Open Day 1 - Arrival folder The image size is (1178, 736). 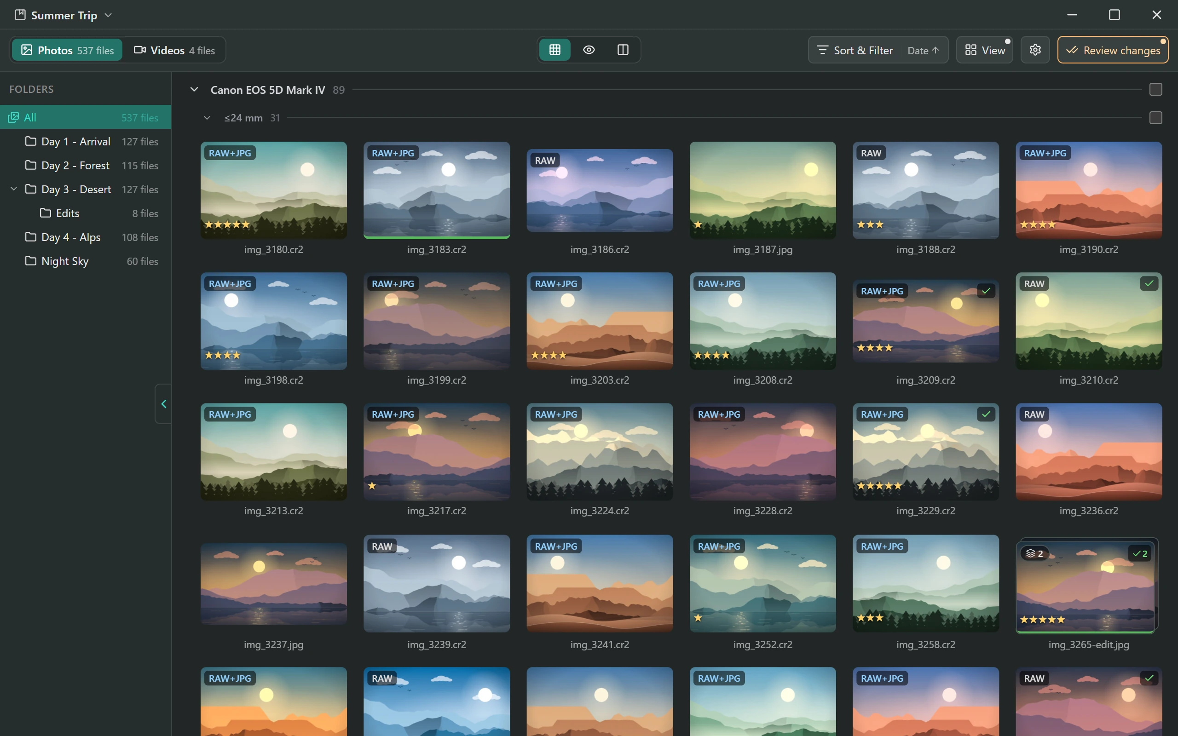point(86,141)
